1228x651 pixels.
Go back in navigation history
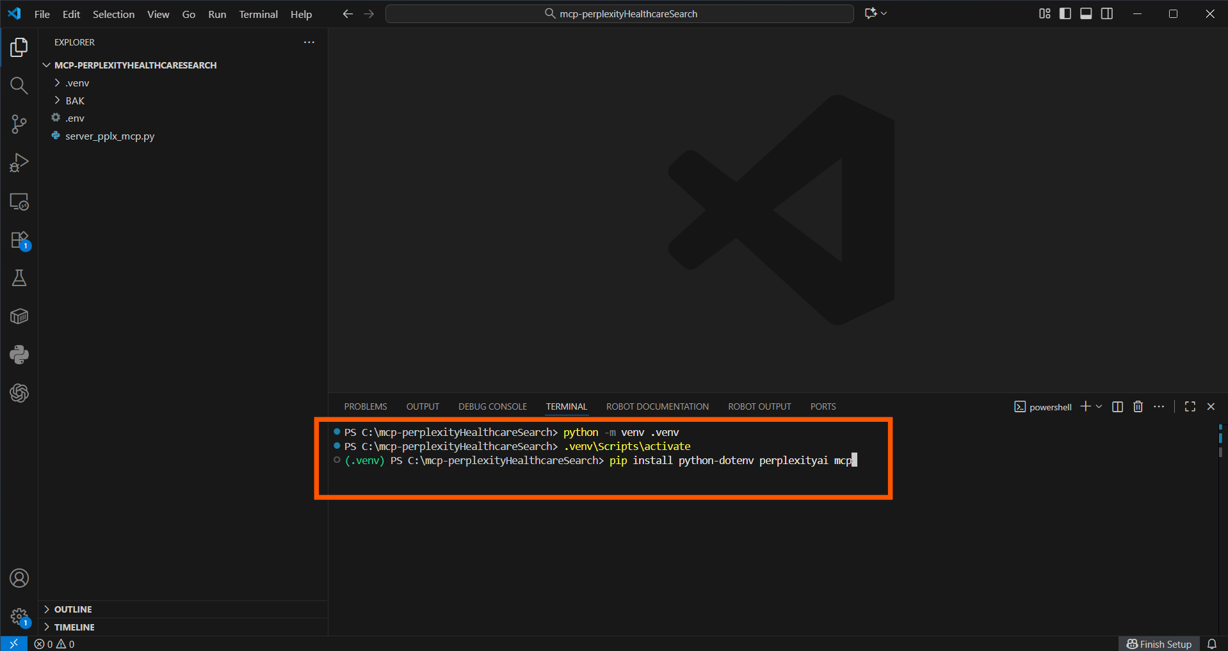(x=348, y=13)
